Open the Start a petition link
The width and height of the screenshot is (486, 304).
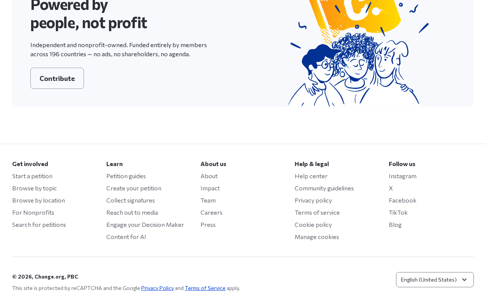(32, 176)
